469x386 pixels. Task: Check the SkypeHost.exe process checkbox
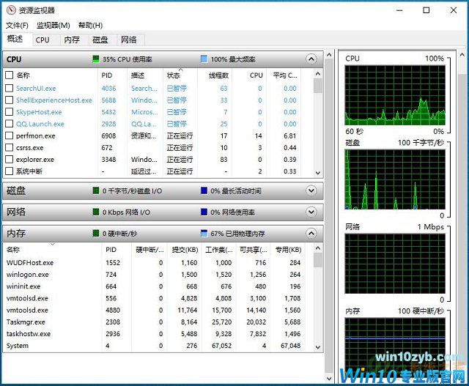(10, 112)
